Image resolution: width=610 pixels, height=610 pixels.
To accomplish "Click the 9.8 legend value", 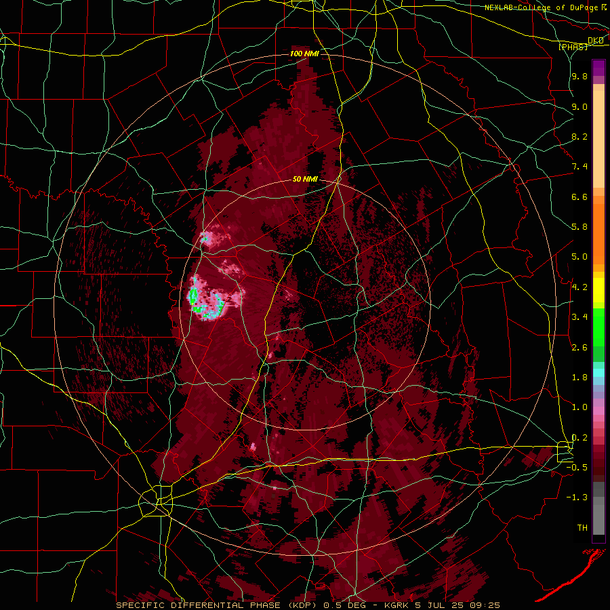I will (x=579, y=77).
